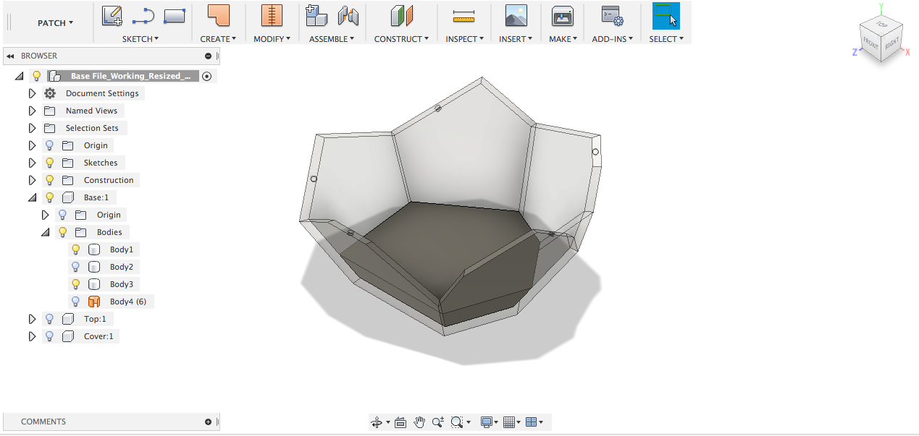
Task: Click the Inspect measure ruler icon
Action: [x=463, y=16]
